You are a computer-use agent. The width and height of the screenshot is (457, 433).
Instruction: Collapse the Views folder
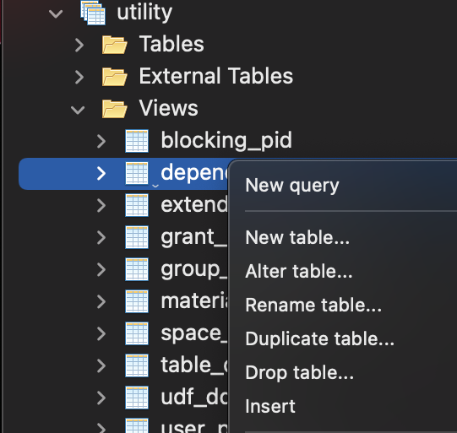[78, 110]
